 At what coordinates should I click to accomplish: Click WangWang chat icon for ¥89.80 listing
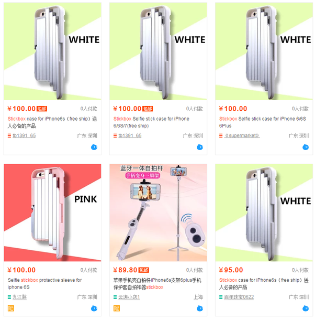click(x=200, y=308)
